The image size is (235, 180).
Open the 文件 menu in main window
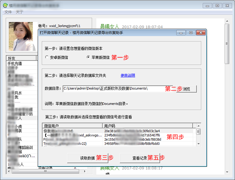point(8,12)
